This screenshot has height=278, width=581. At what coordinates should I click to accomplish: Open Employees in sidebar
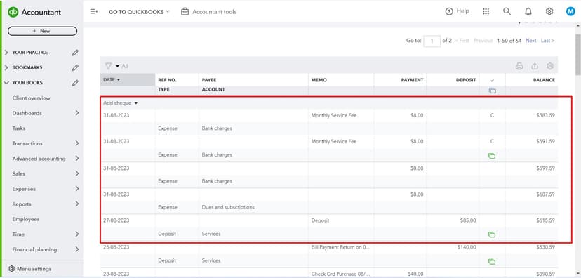(x=25, y=220)
